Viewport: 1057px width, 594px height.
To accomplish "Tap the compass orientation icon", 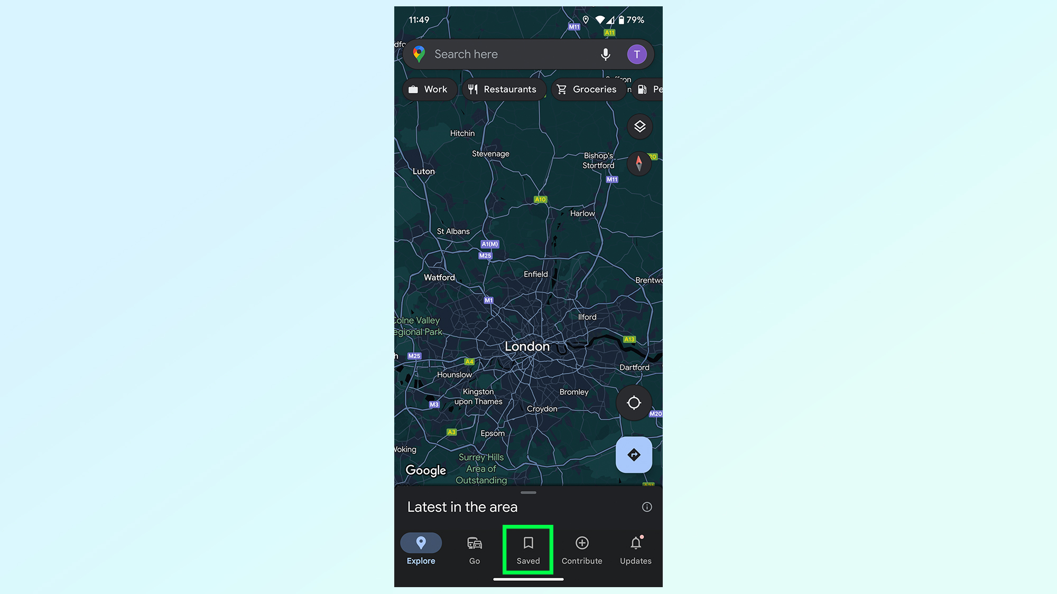I will pyautogui.click(x=638, y=163).
